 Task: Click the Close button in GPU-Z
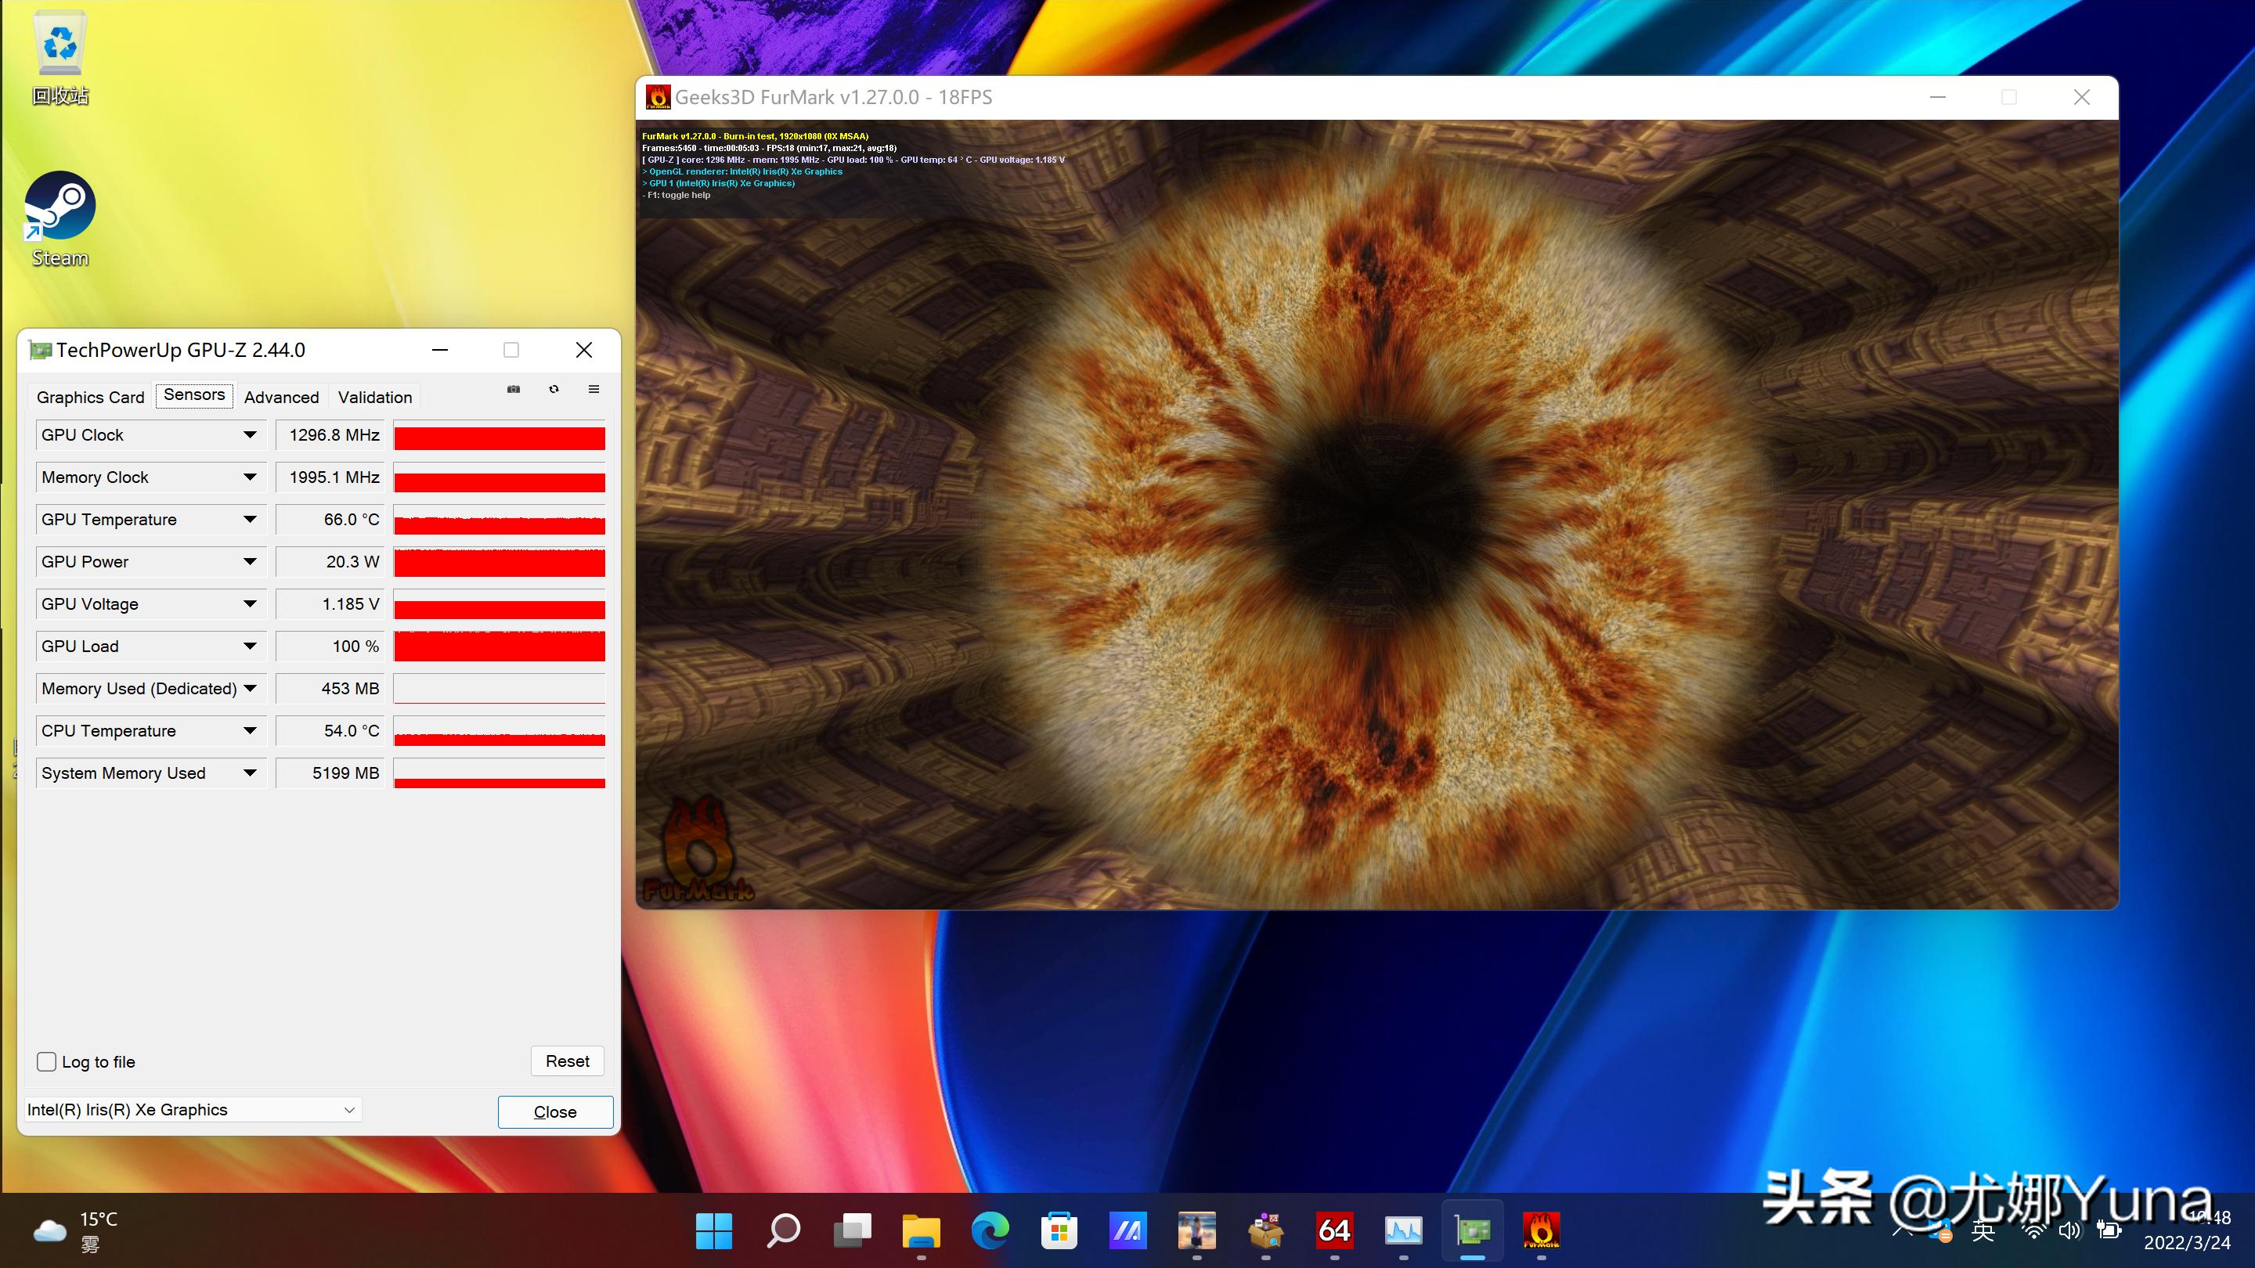click(x=555, y=1111)
